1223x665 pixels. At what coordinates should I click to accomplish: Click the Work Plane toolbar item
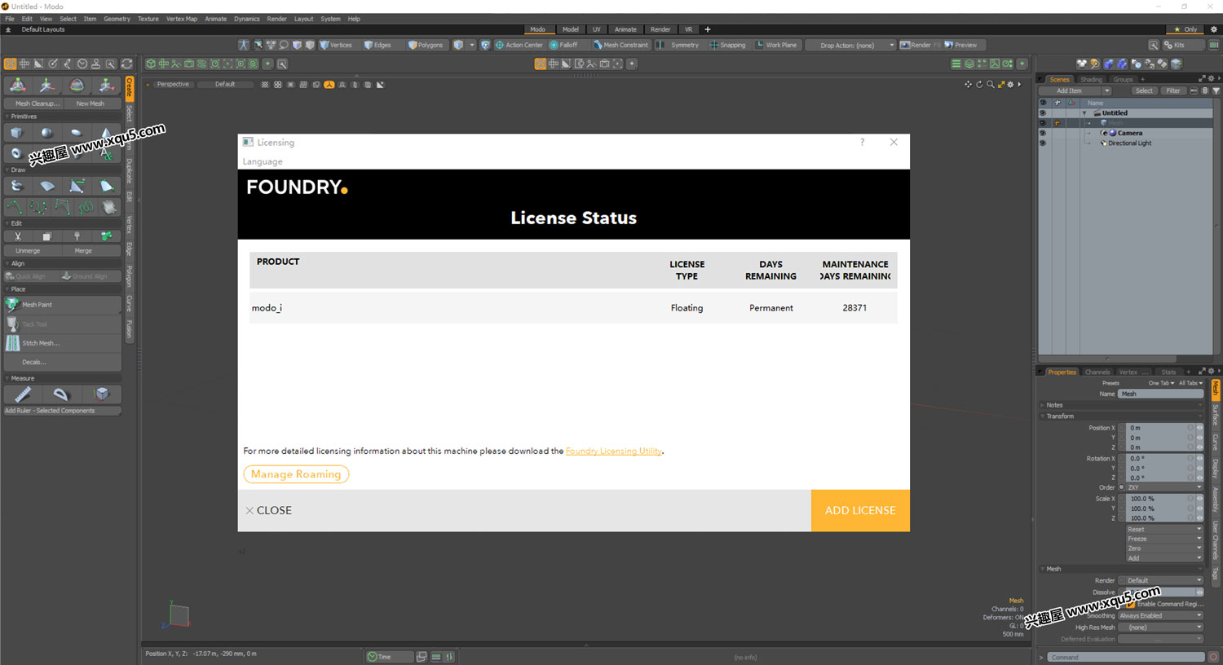pyautogui.click(x=776, y=45)
